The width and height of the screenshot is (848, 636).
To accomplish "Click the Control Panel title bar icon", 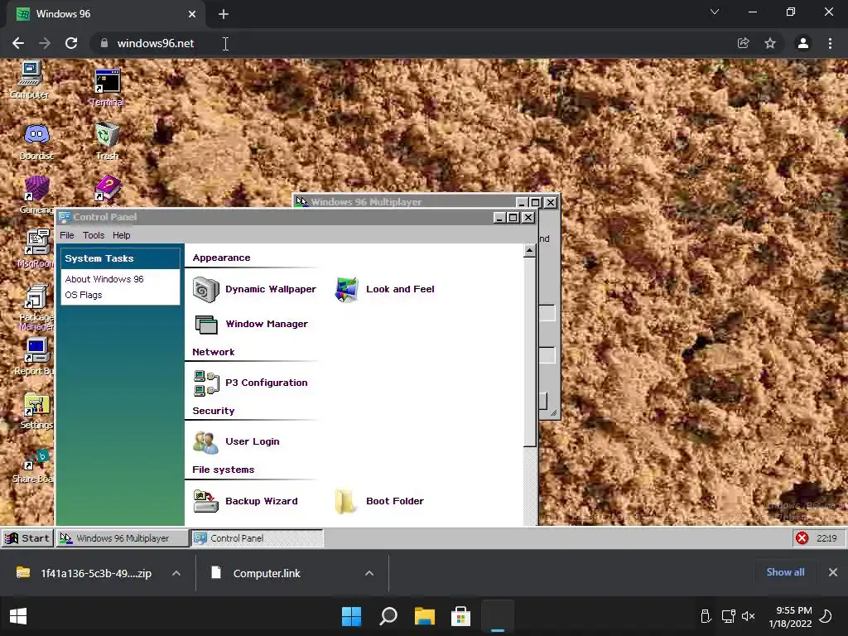I will [x=65, y=217].
